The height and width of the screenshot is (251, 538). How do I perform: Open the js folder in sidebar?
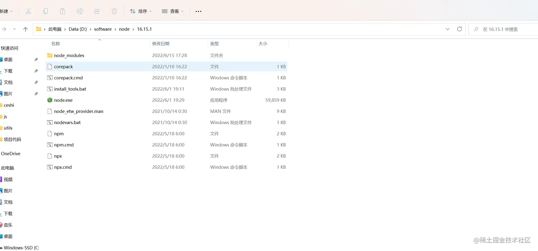pyautogui.click(x=5, y=117)
